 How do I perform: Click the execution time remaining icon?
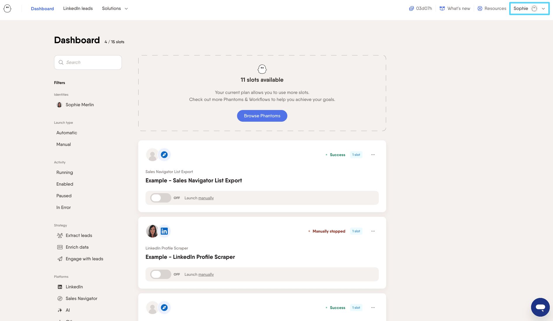pos(411,8)
